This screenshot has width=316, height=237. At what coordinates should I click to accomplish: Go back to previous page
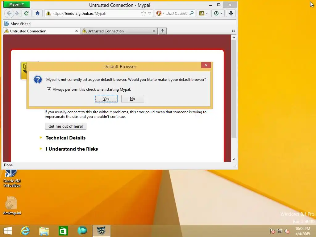(9, 13)
